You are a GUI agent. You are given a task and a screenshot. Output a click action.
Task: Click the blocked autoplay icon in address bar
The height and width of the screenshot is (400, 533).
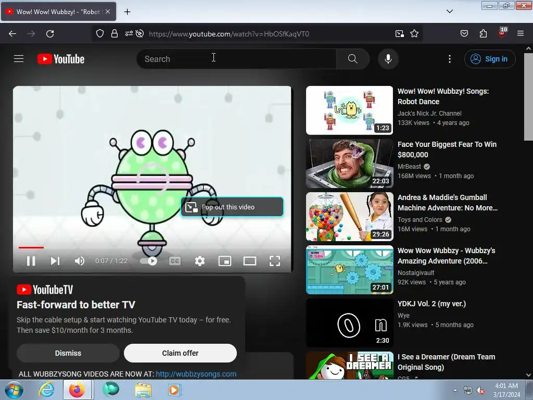139,34
